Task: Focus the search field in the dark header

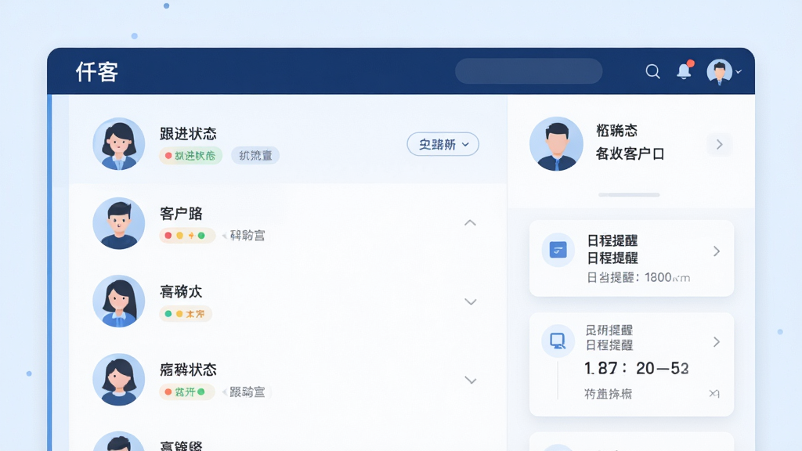Action: (529, 71)
